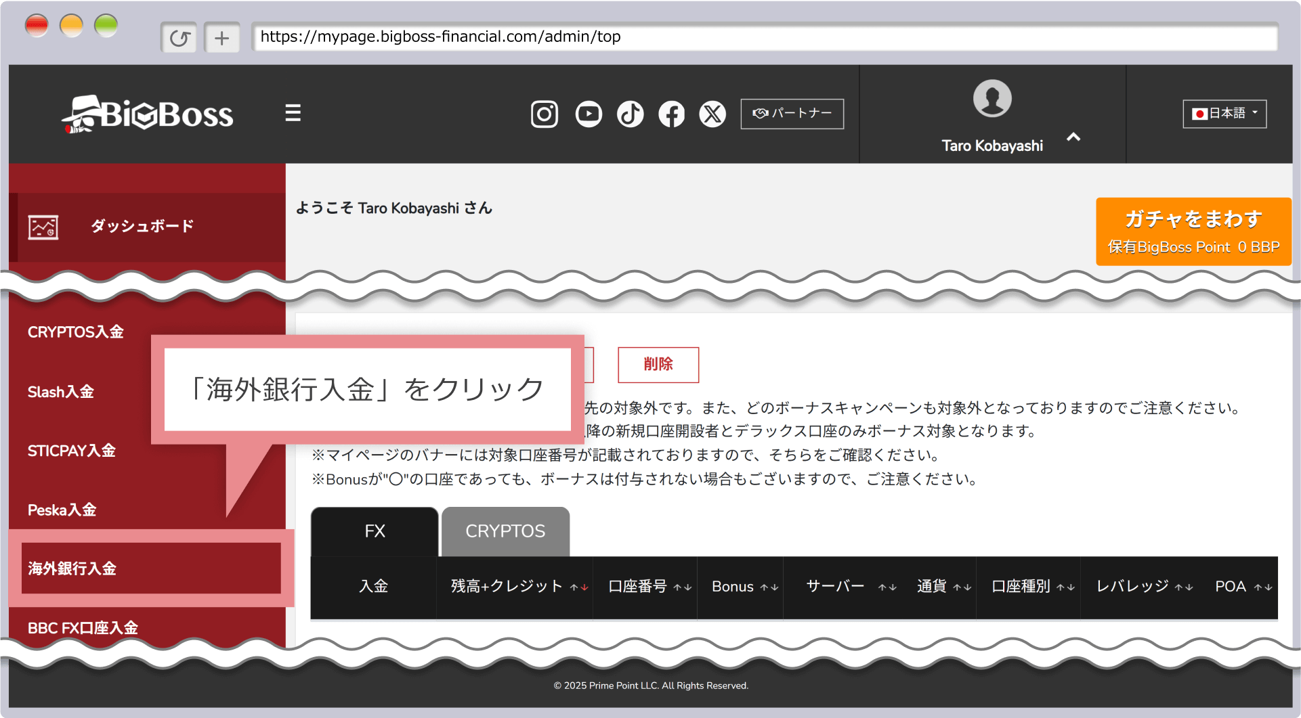Click the browser URL address field
This screenshot has width=1301, height=718.
coord(764,37)
